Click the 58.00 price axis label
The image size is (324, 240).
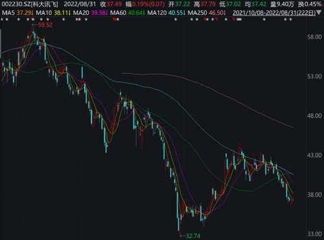click(314, 37)
